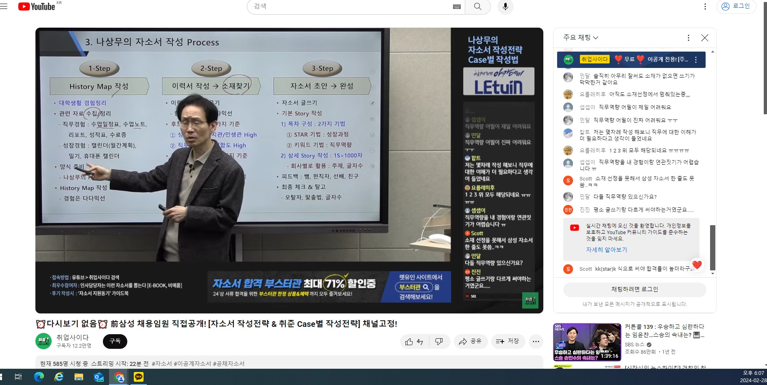Open the YouTube hamburger guide menu
This screenshot has height=385, width=767.
pos(4,7)
